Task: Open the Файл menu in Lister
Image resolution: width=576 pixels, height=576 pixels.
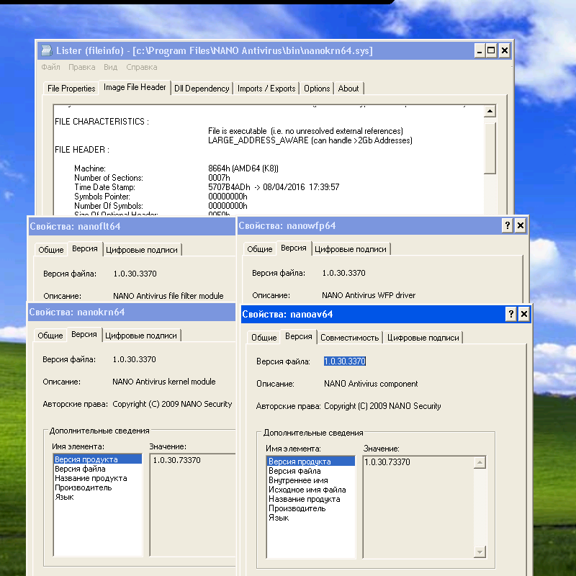Action: (x=50, y=67)
